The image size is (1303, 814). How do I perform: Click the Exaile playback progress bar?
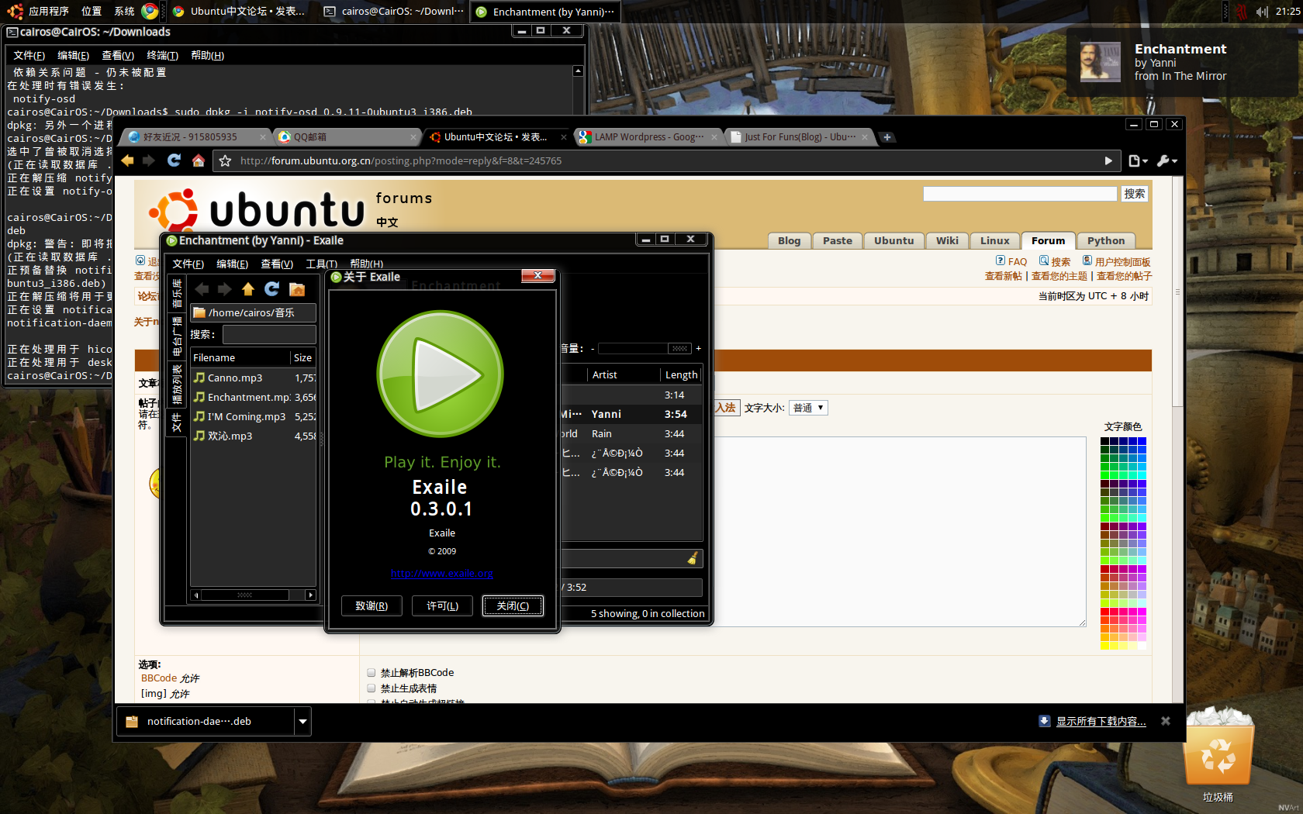tap(632, 587)
